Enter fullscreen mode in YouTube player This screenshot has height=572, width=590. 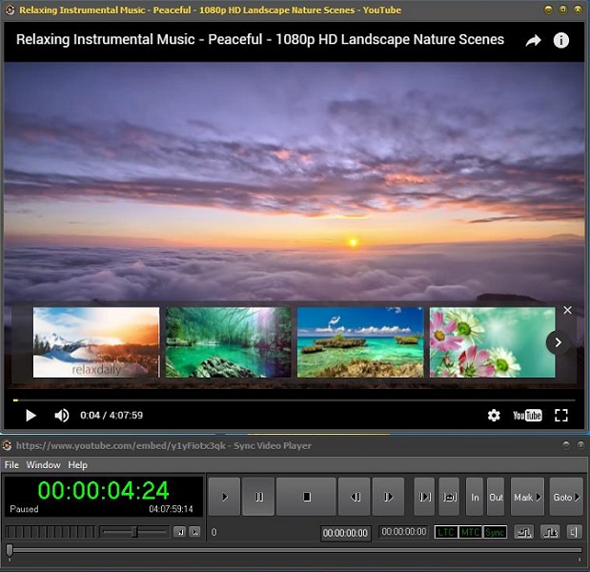(561, 416)
